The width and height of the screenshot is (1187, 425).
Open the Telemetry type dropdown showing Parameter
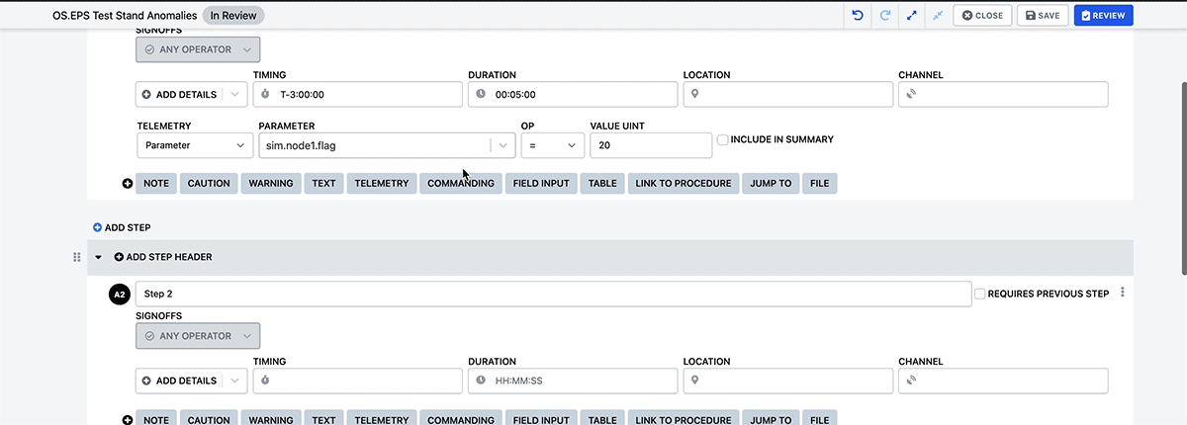(x=195, y=145)
